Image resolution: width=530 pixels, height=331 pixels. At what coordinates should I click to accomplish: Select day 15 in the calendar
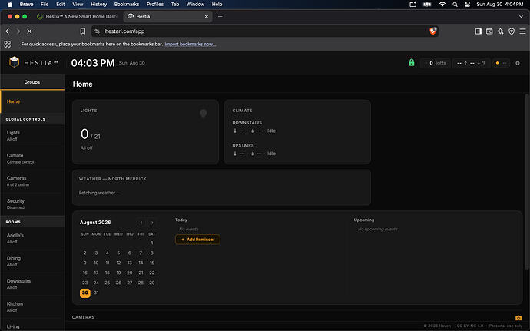coord(152,263)
